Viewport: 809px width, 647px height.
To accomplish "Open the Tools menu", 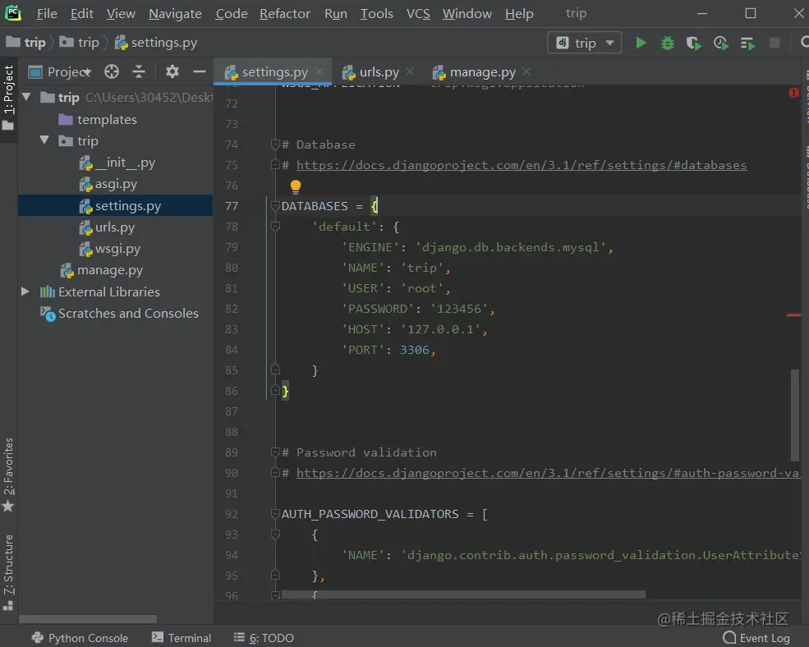I will pos(377,13).
